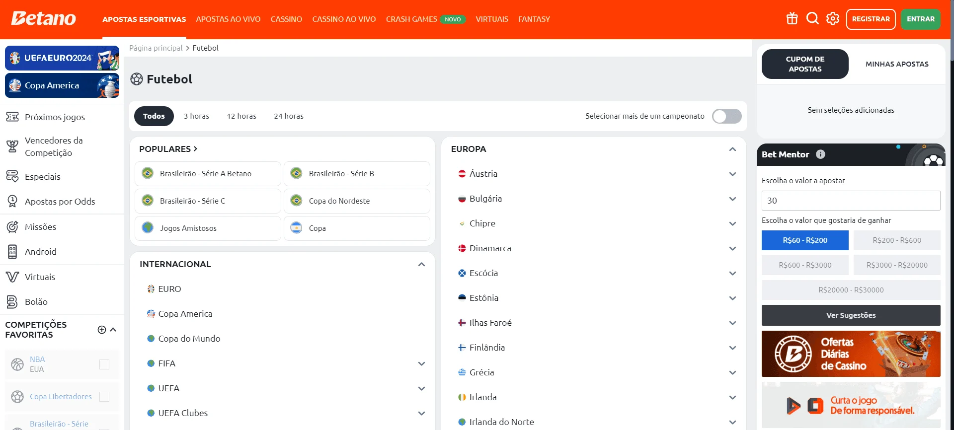Click the EURO tournament icon
Screen dimensions: 954x430
tap(151, 289)
